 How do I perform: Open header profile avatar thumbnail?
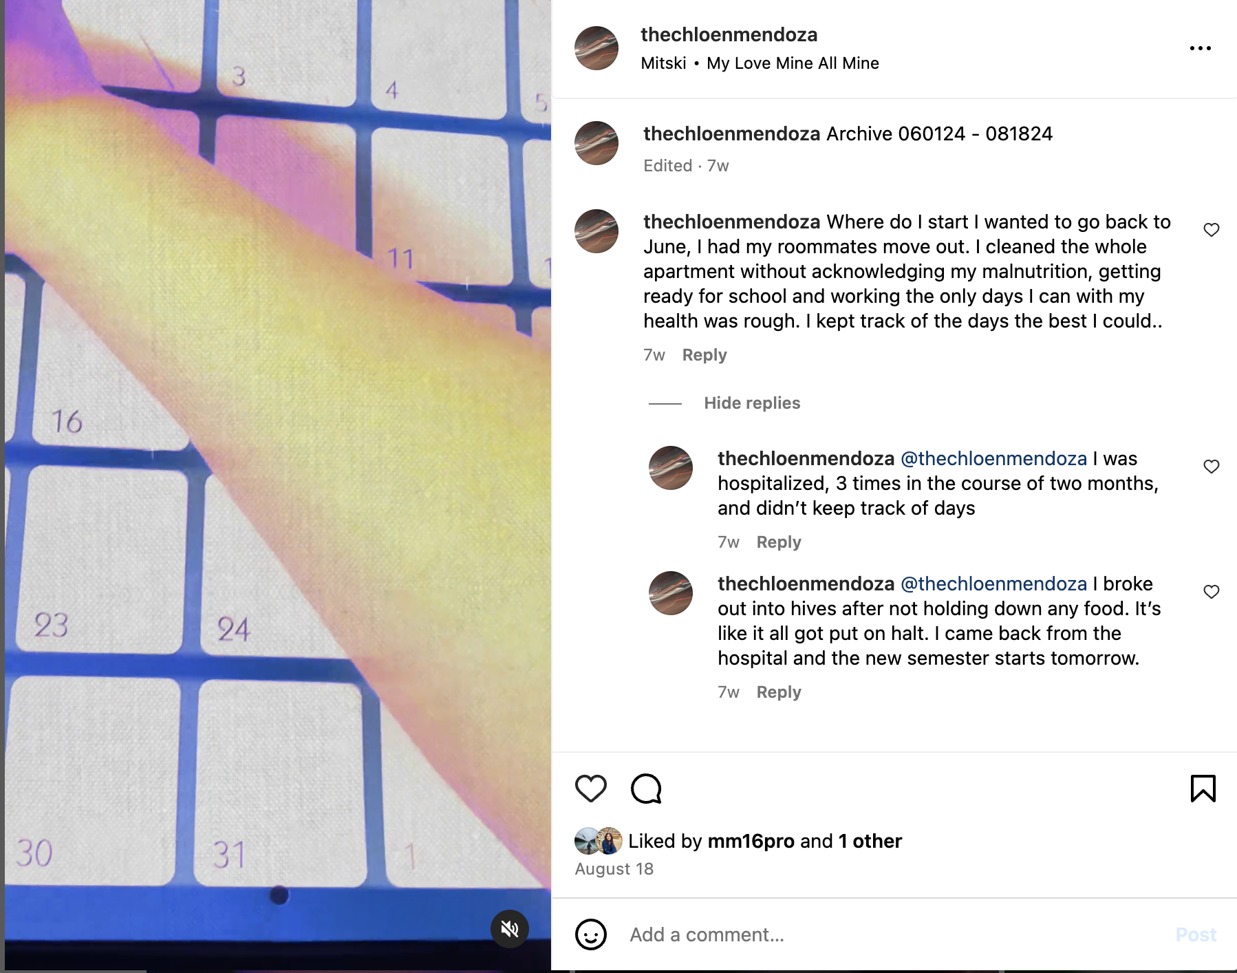tap(596, 48)
